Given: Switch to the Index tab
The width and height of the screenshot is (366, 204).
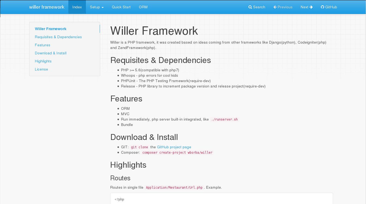Looking at the screenshot, I should (77, 7).
